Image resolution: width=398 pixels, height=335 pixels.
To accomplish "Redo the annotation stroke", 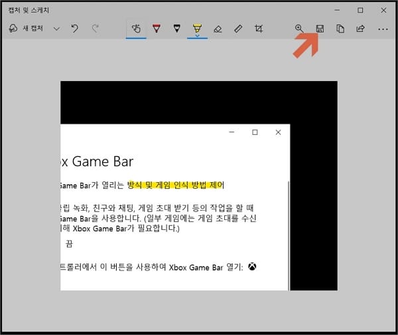I will [x=95, y=29].
